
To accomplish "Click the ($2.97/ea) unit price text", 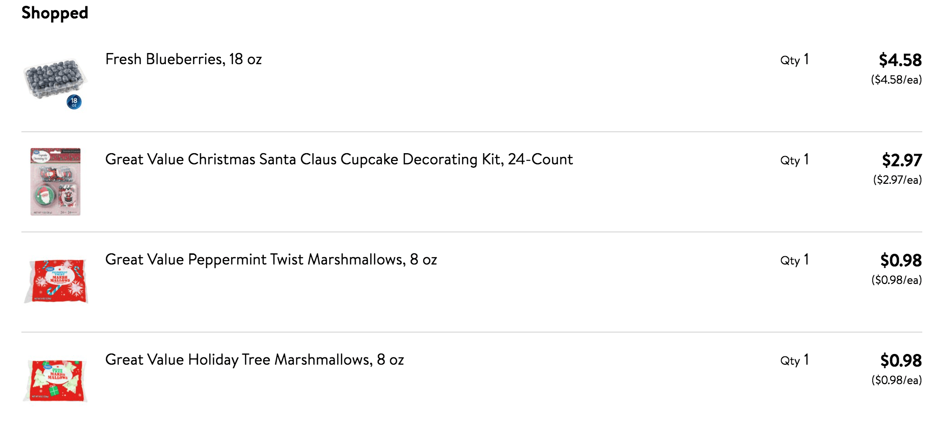I will pos(897,180).
